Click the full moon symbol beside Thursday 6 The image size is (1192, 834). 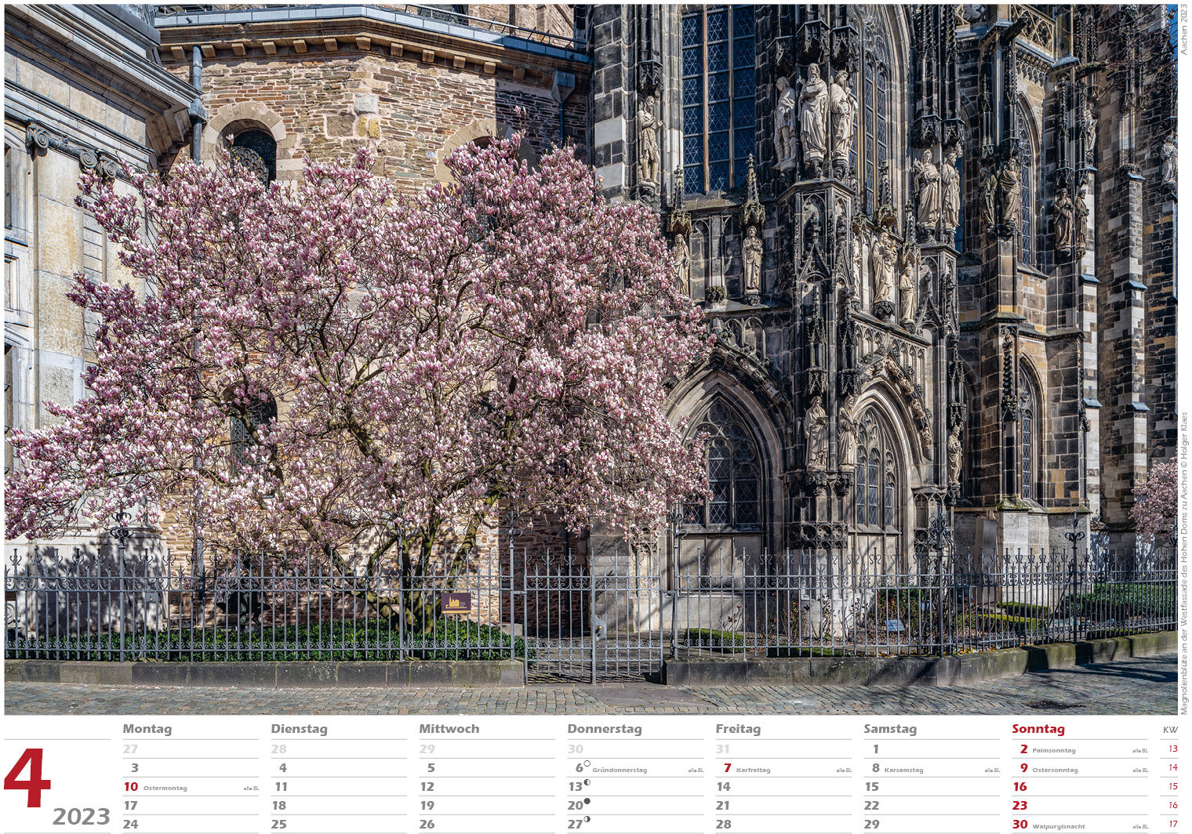click(587, 763)
